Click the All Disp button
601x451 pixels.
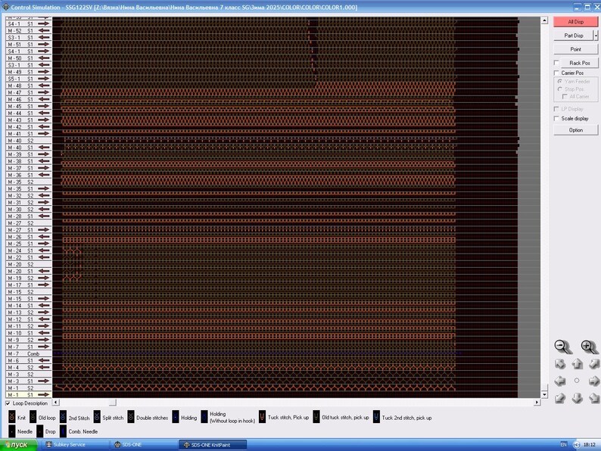576,22
